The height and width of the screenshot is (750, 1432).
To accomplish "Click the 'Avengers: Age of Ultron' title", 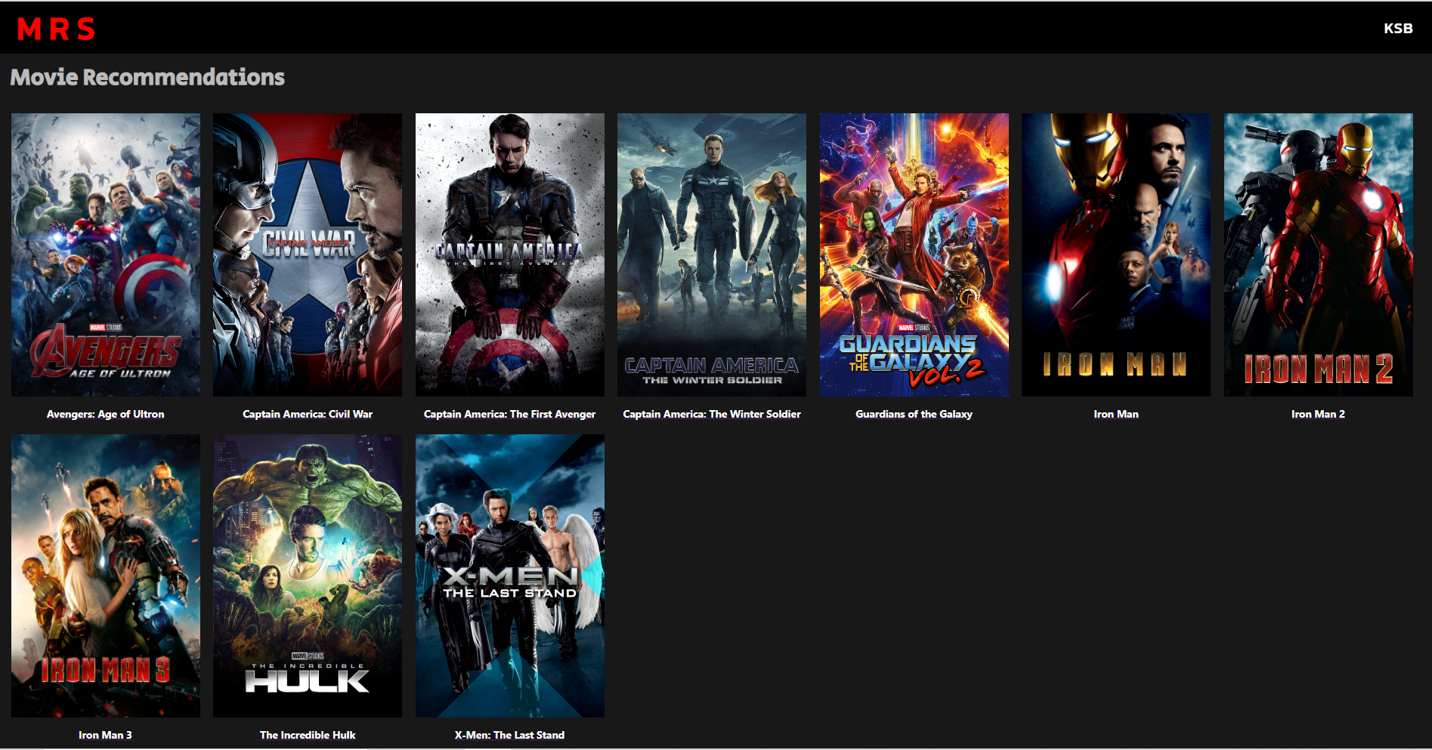I will [x=106, y=414].
